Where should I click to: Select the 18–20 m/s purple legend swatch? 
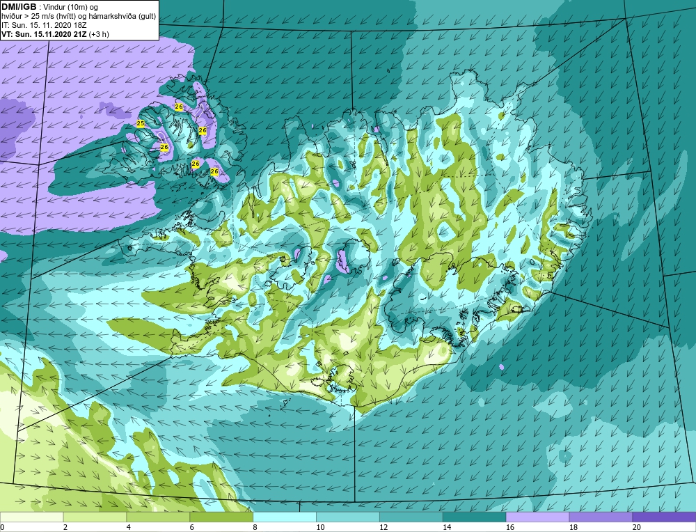(601, 517)
